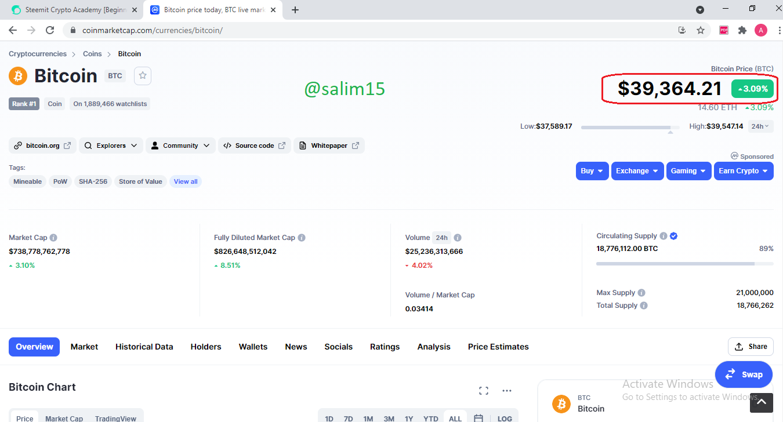
Task: Click the install app icon in address bar
Action: 683,30
